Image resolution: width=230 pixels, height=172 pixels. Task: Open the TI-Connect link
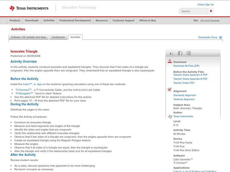(24, 90)
